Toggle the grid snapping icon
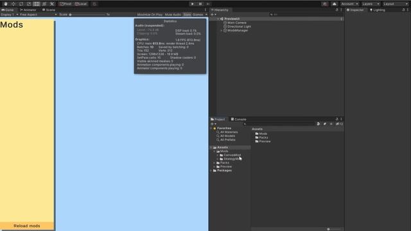Viewport: 411px width, 231px height. click(x=94, y=4)
